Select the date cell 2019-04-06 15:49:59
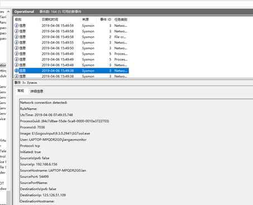This screenshot has height=205, width=253. point(58,26)
